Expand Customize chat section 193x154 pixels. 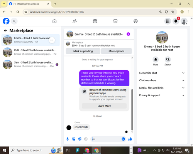(x=162, y=73)
